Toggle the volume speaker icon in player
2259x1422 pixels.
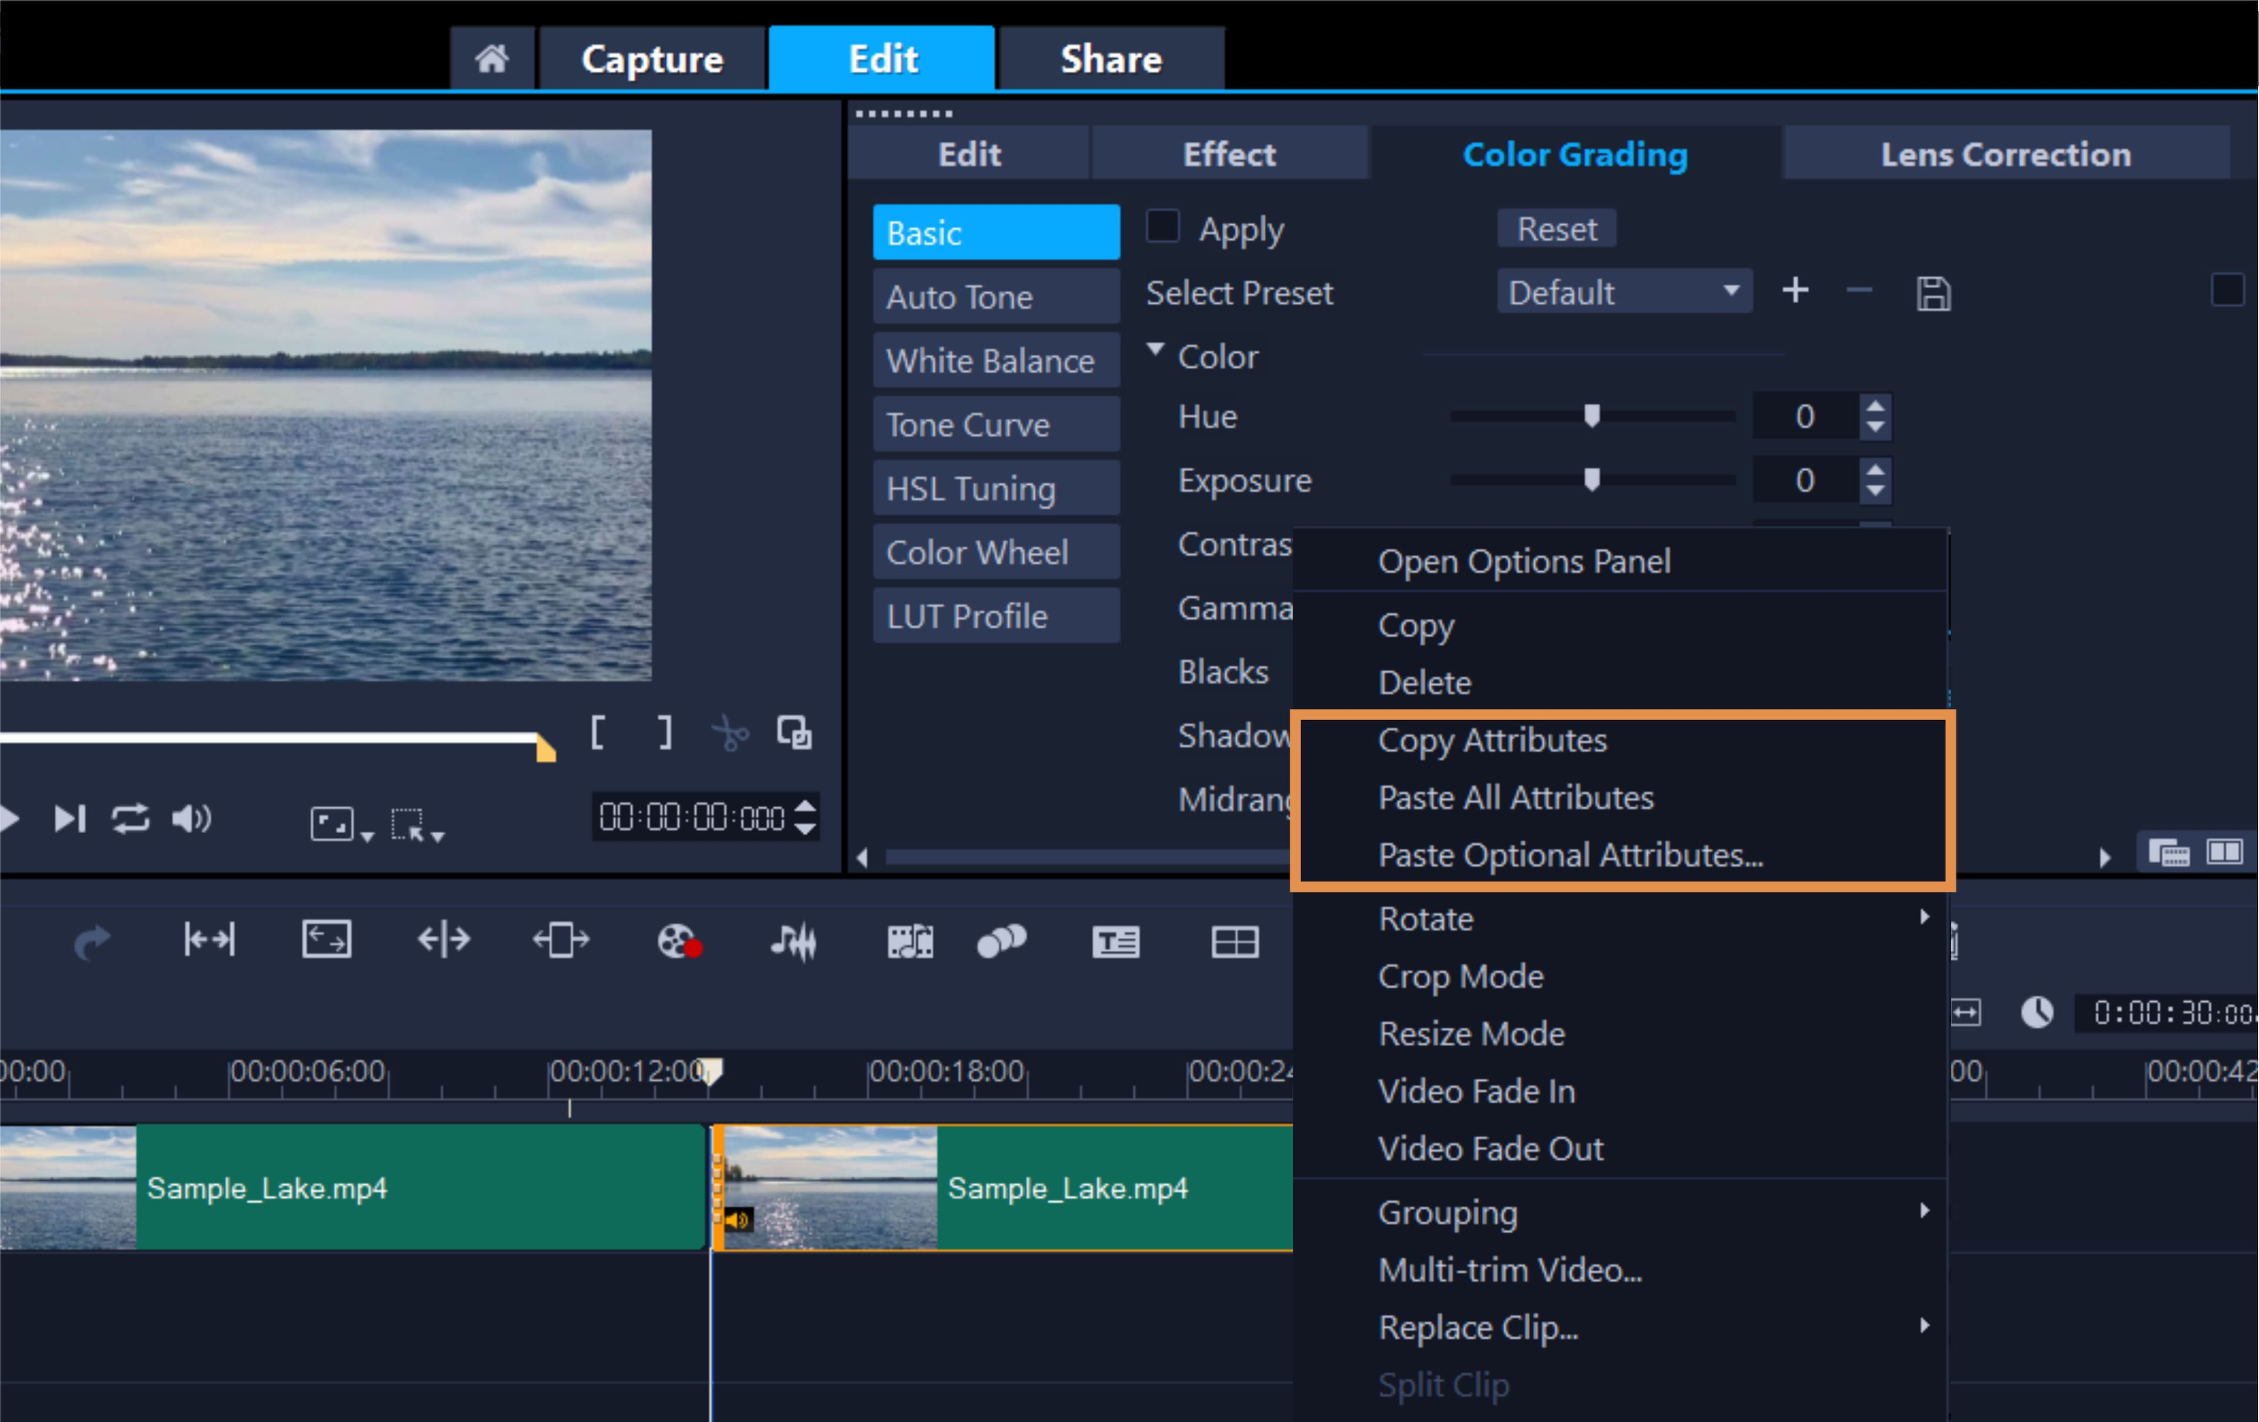tap(191, 819)
